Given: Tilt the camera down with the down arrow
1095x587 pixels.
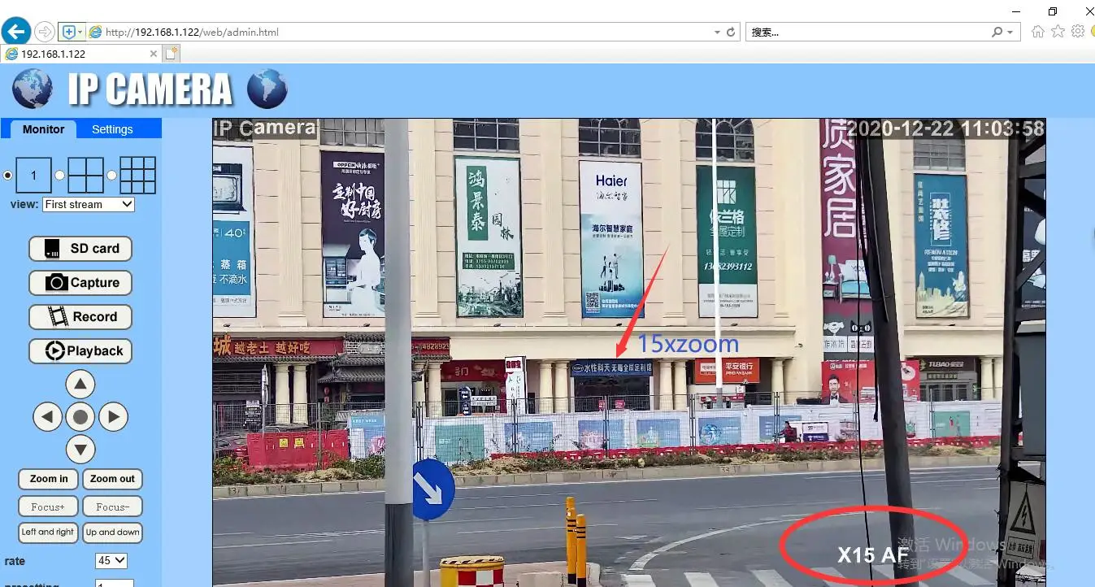Looking at the screenshot, I should (80, 450).
